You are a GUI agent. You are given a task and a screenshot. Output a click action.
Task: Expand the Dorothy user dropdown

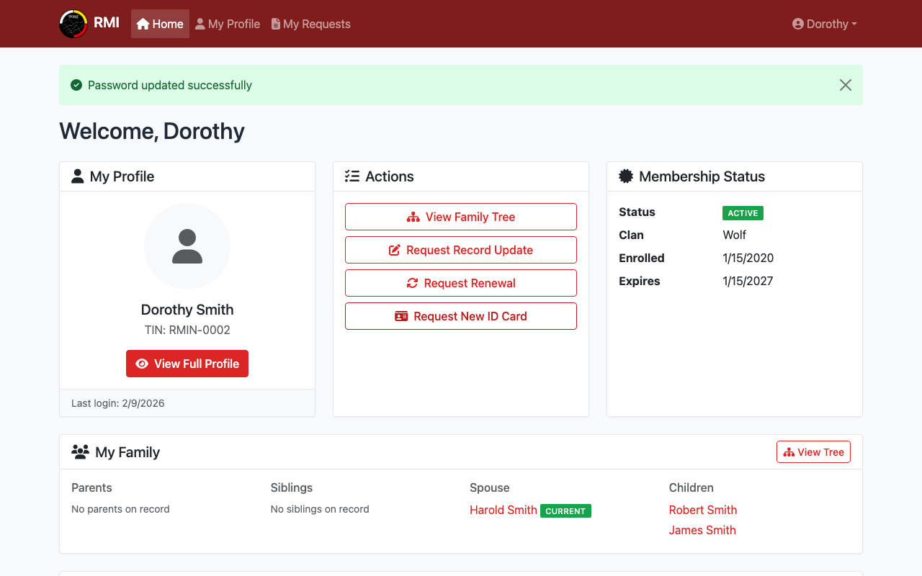(824, 24)
